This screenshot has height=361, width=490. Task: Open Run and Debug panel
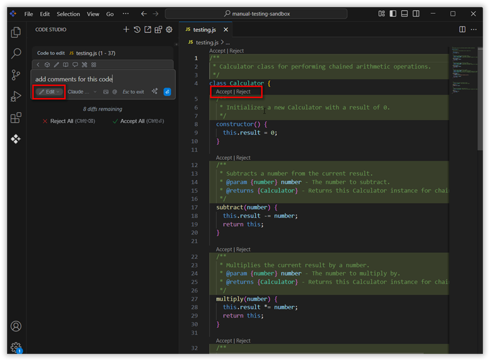point(16,96)
